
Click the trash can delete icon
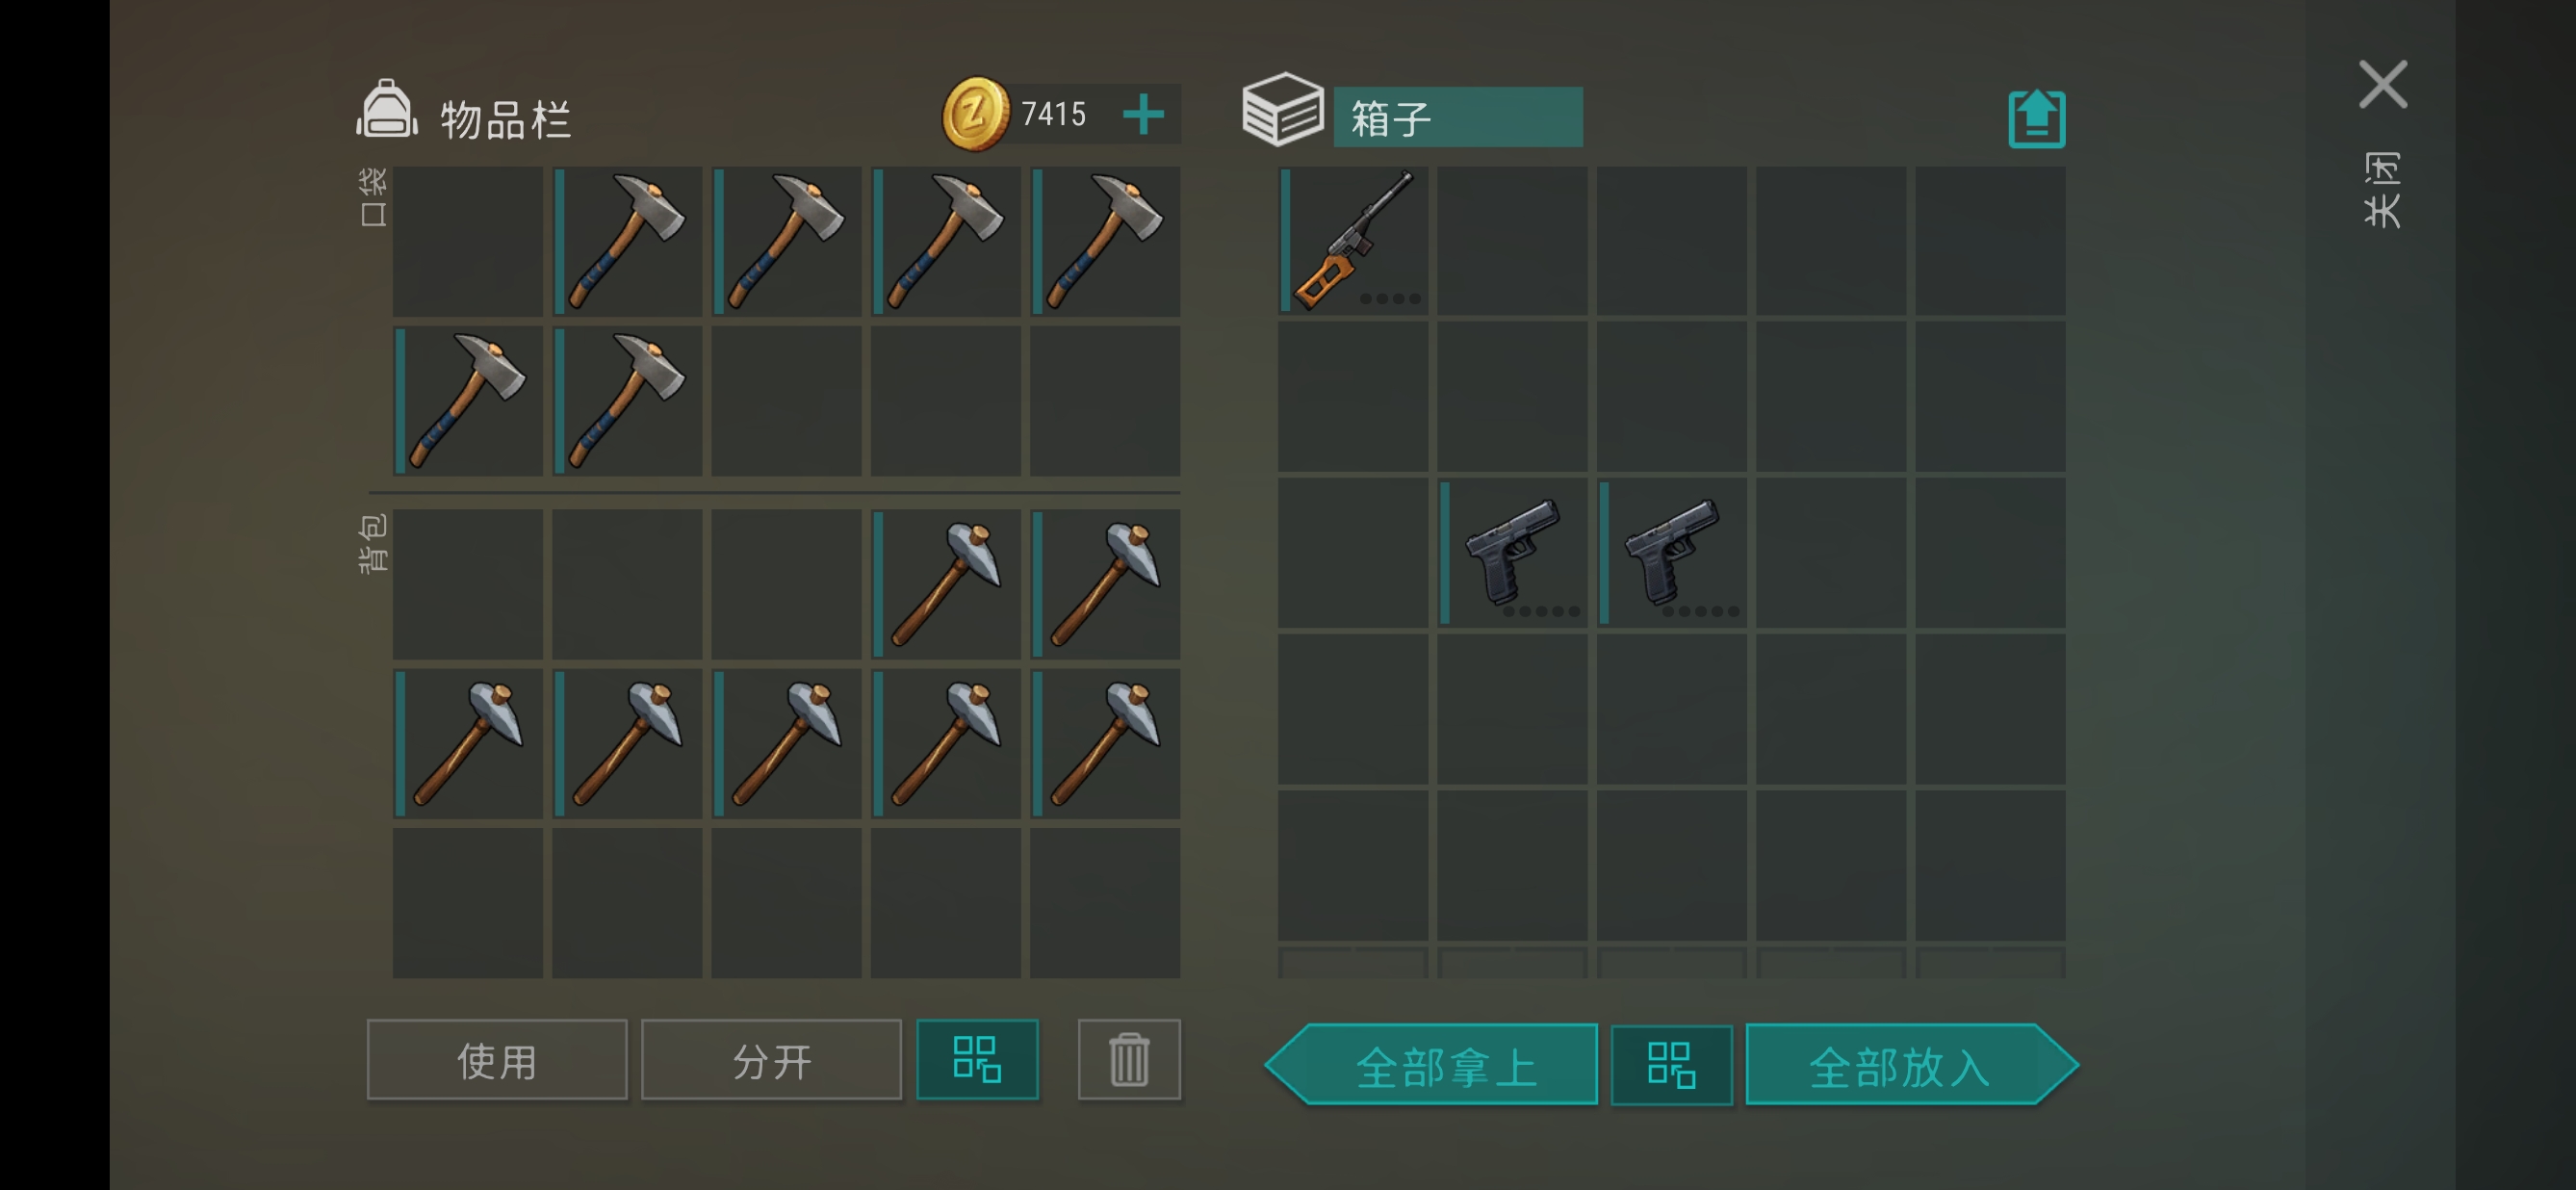pyautogui.click(x=1129, y=1059)
